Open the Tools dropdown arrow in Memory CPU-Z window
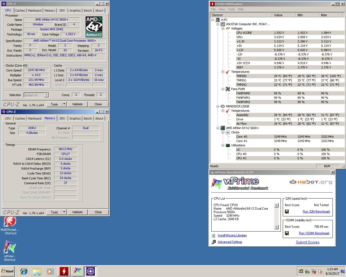Screen dimensions: 346x277 click(64, 212)
